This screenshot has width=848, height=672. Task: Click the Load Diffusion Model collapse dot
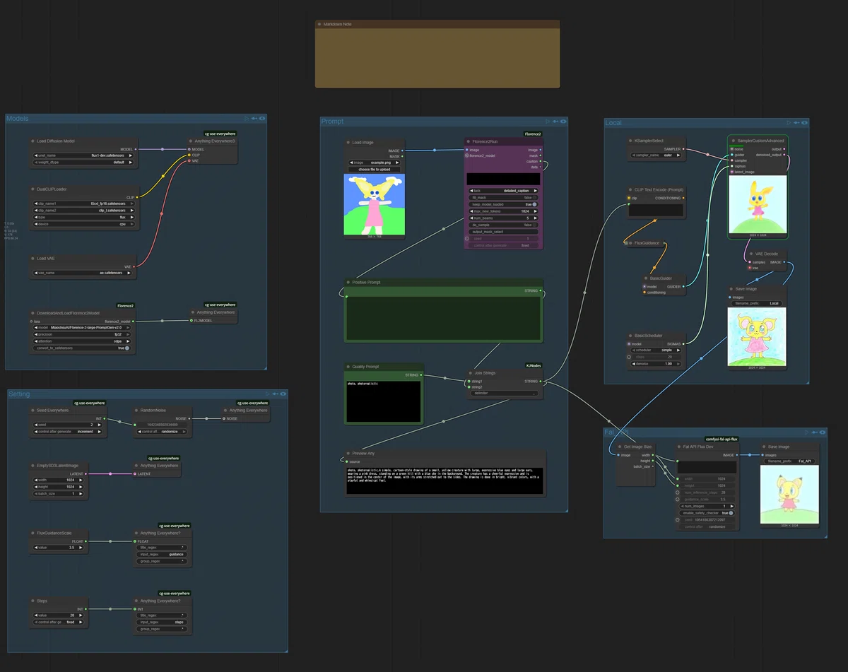(x=33, y=141)
